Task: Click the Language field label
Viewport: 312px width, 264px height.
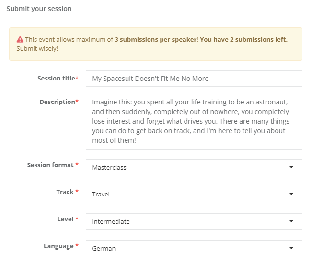Action: [59, 246]
